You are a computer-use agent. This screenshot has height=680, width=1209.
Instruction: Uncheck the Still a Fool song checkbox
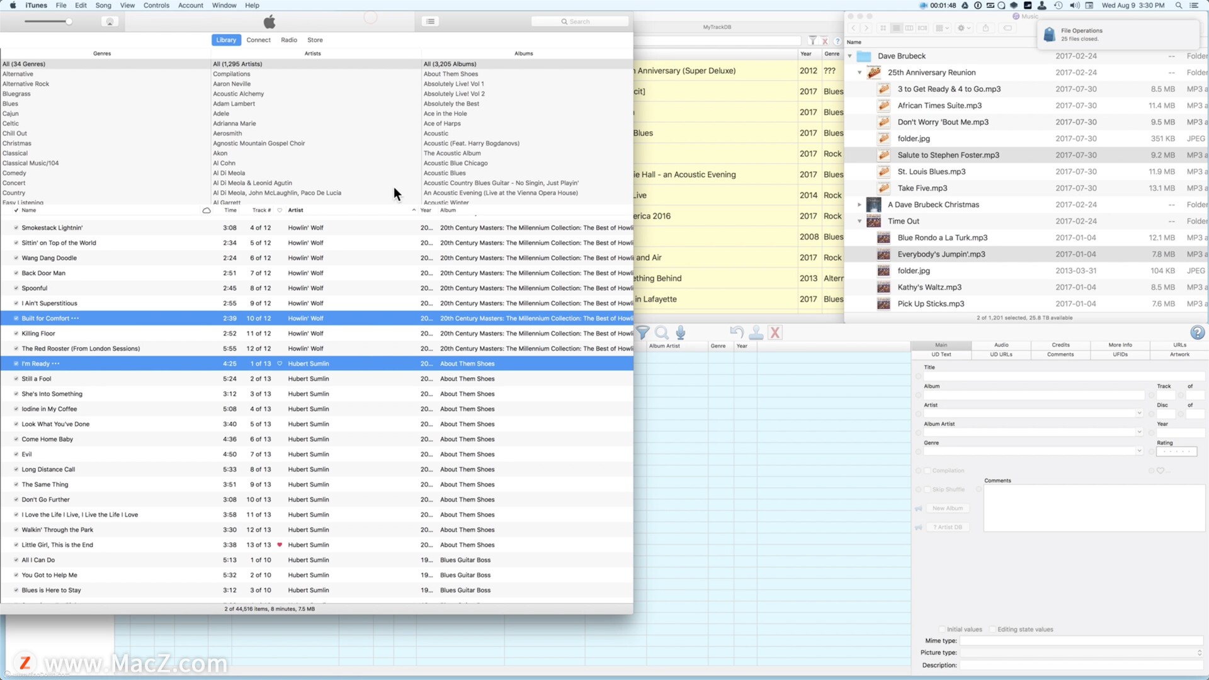point(16,378)
